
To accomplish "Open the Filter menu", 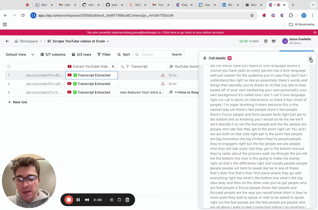I will (x=104, y=54).
